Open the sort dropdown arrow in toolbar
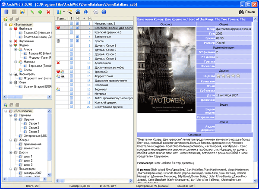 coord(63,13)
